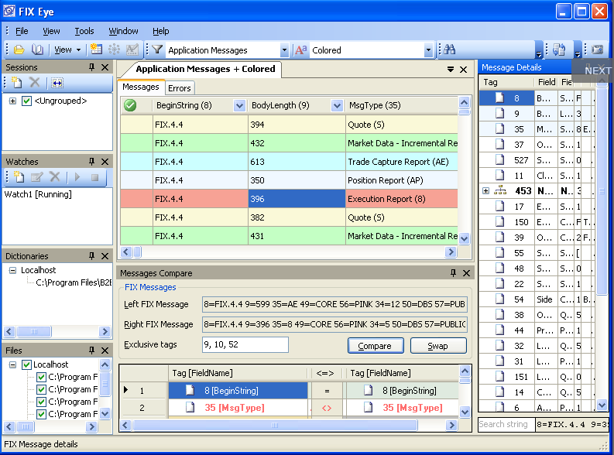The image size is (614, 455).
Task: Open the View menu in menu bar
Action: (x=51, y=31)
